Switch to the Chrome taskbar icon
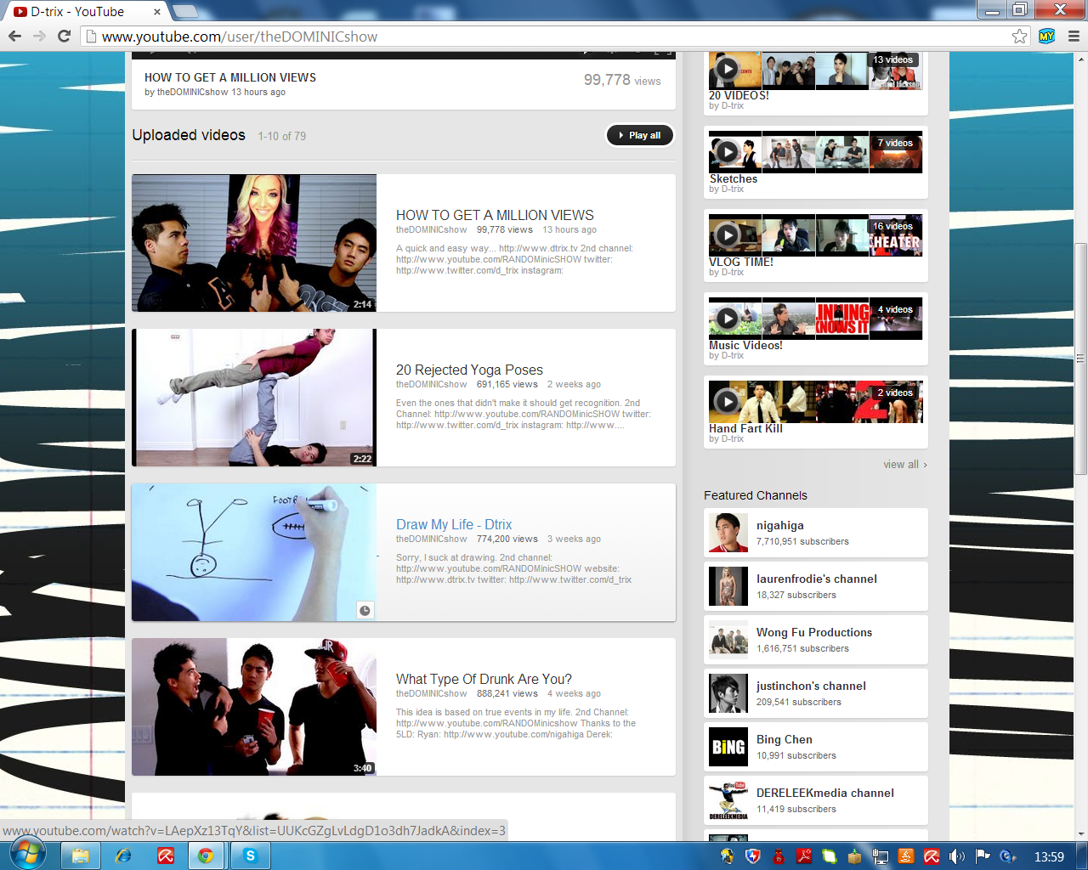The image size is (1088, 870). pyautogui.click(x=206, y=856)
